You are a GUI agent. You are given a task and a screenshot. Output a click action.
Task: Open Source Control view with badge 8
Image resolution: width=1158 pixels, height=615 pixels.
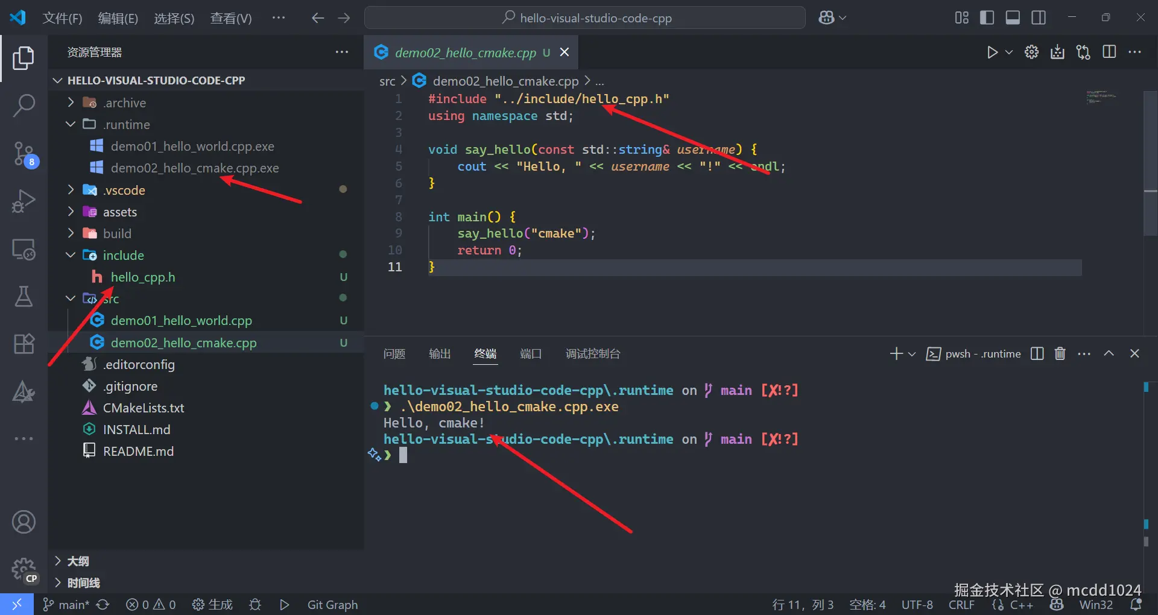pos(24,154)
